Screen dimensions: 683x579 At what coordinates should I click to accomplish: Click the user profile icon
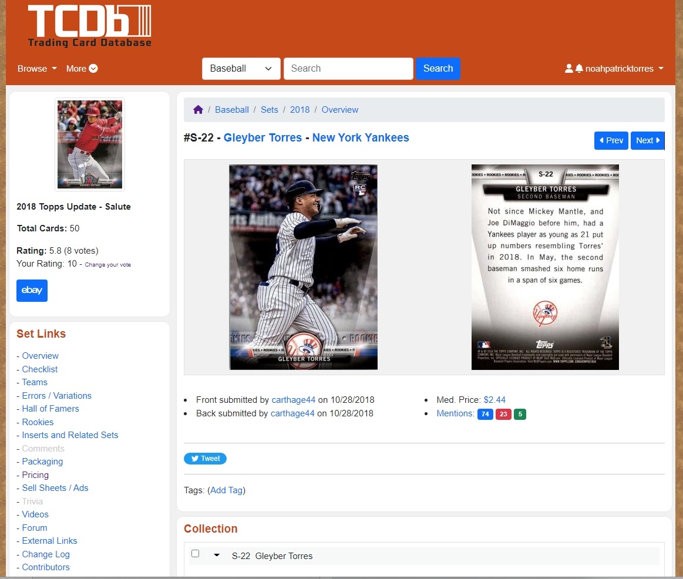pyautogui.click(x=569, y=68)
